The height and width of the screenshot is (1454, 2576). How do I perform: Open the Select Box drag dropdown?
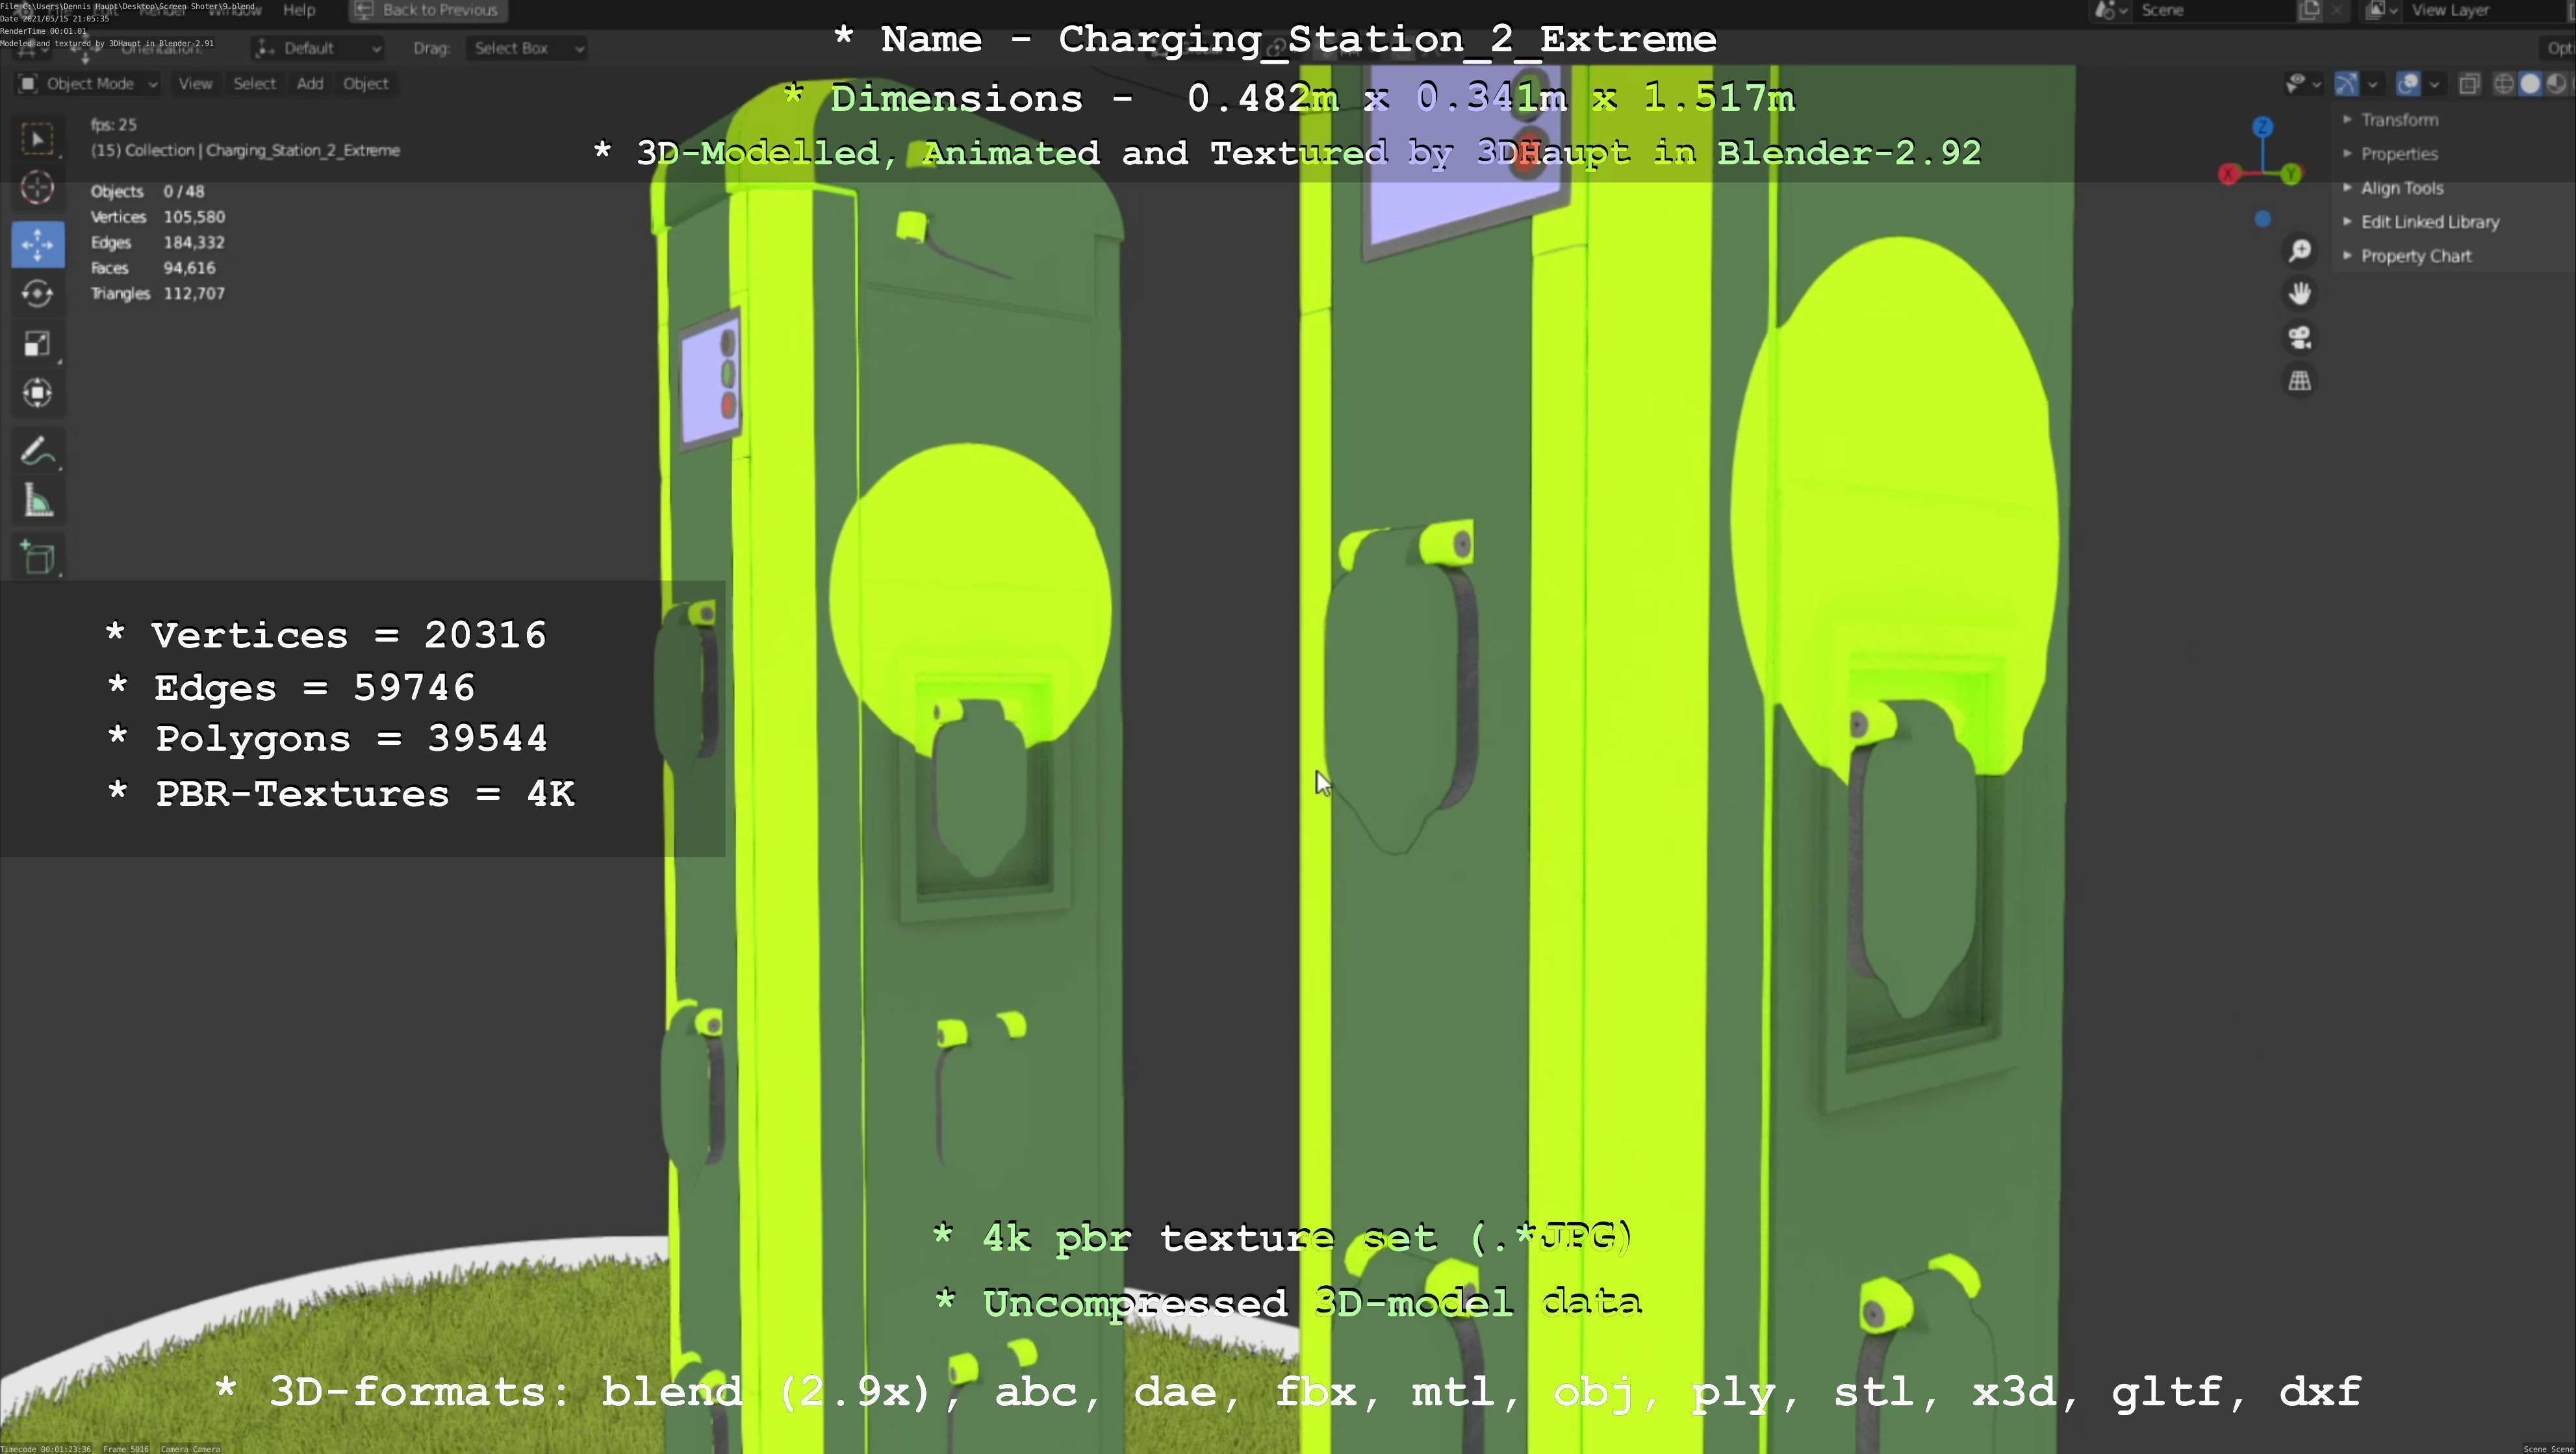pyautogui.click(x=525, y=48)
